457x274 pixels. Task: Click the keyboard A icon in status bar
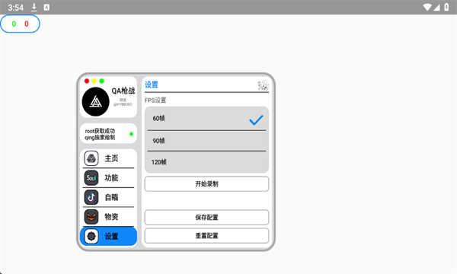pos(46,8)
